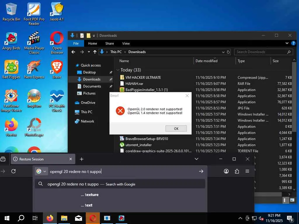This screenshot has height=224, width=299.
Task: Open Quick Access Toolbar customize dropdown
Action: pos(94,36)
